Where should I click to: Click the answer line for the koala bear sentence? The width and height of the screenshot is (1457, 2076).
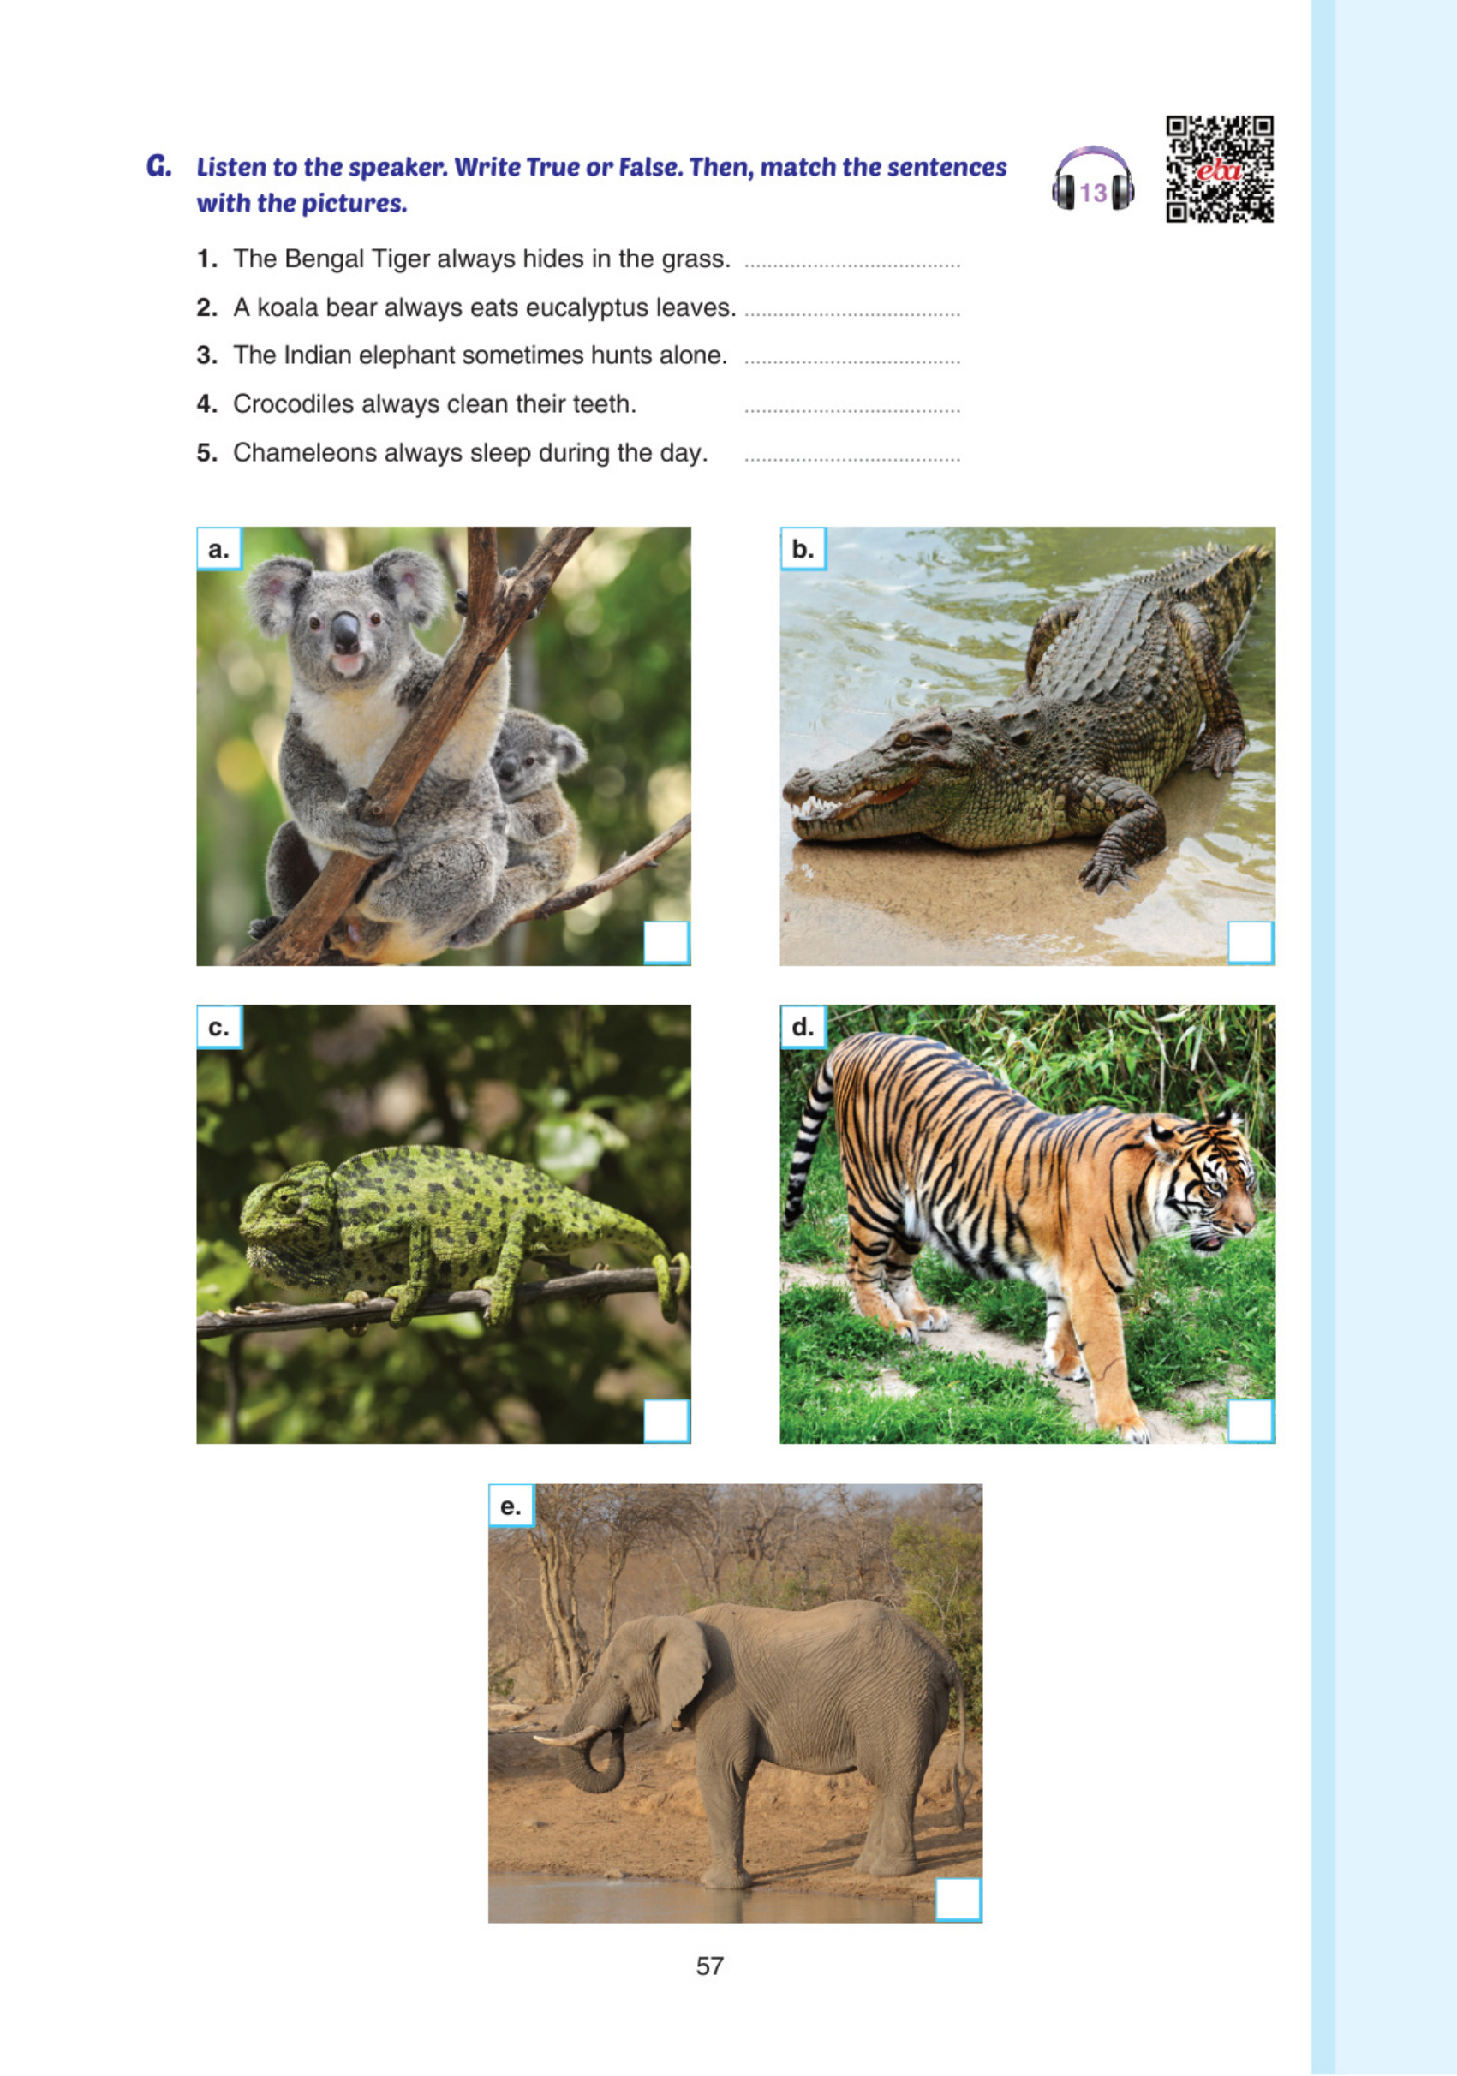point(852,314)
